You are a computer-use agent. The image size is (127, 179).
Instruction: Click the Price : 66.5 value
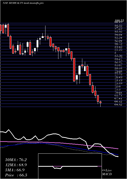point(16,175)
